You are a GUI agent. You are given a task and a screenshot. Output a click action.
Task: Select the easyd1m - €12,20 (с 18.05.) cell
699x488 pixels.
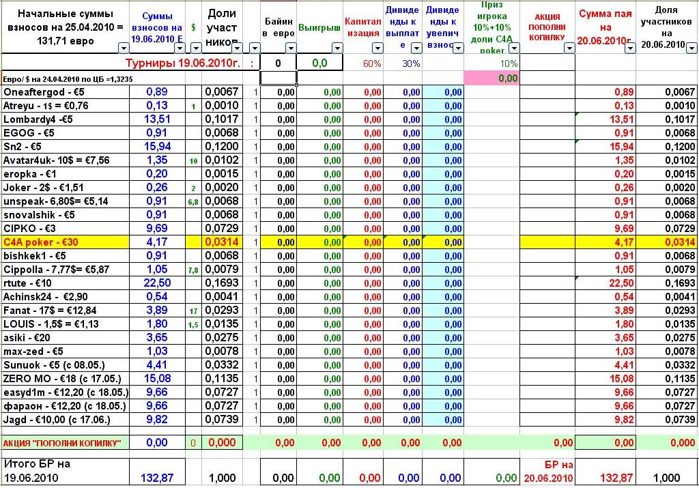click(65, 392)
